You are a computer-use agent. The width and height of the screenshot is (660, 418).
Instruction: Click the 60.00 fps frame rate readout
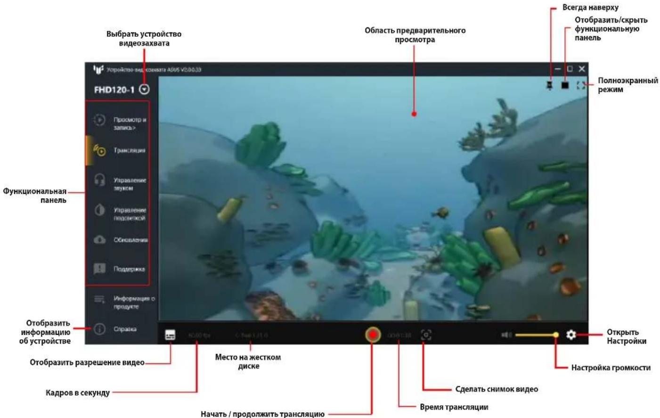pos(199,335)
